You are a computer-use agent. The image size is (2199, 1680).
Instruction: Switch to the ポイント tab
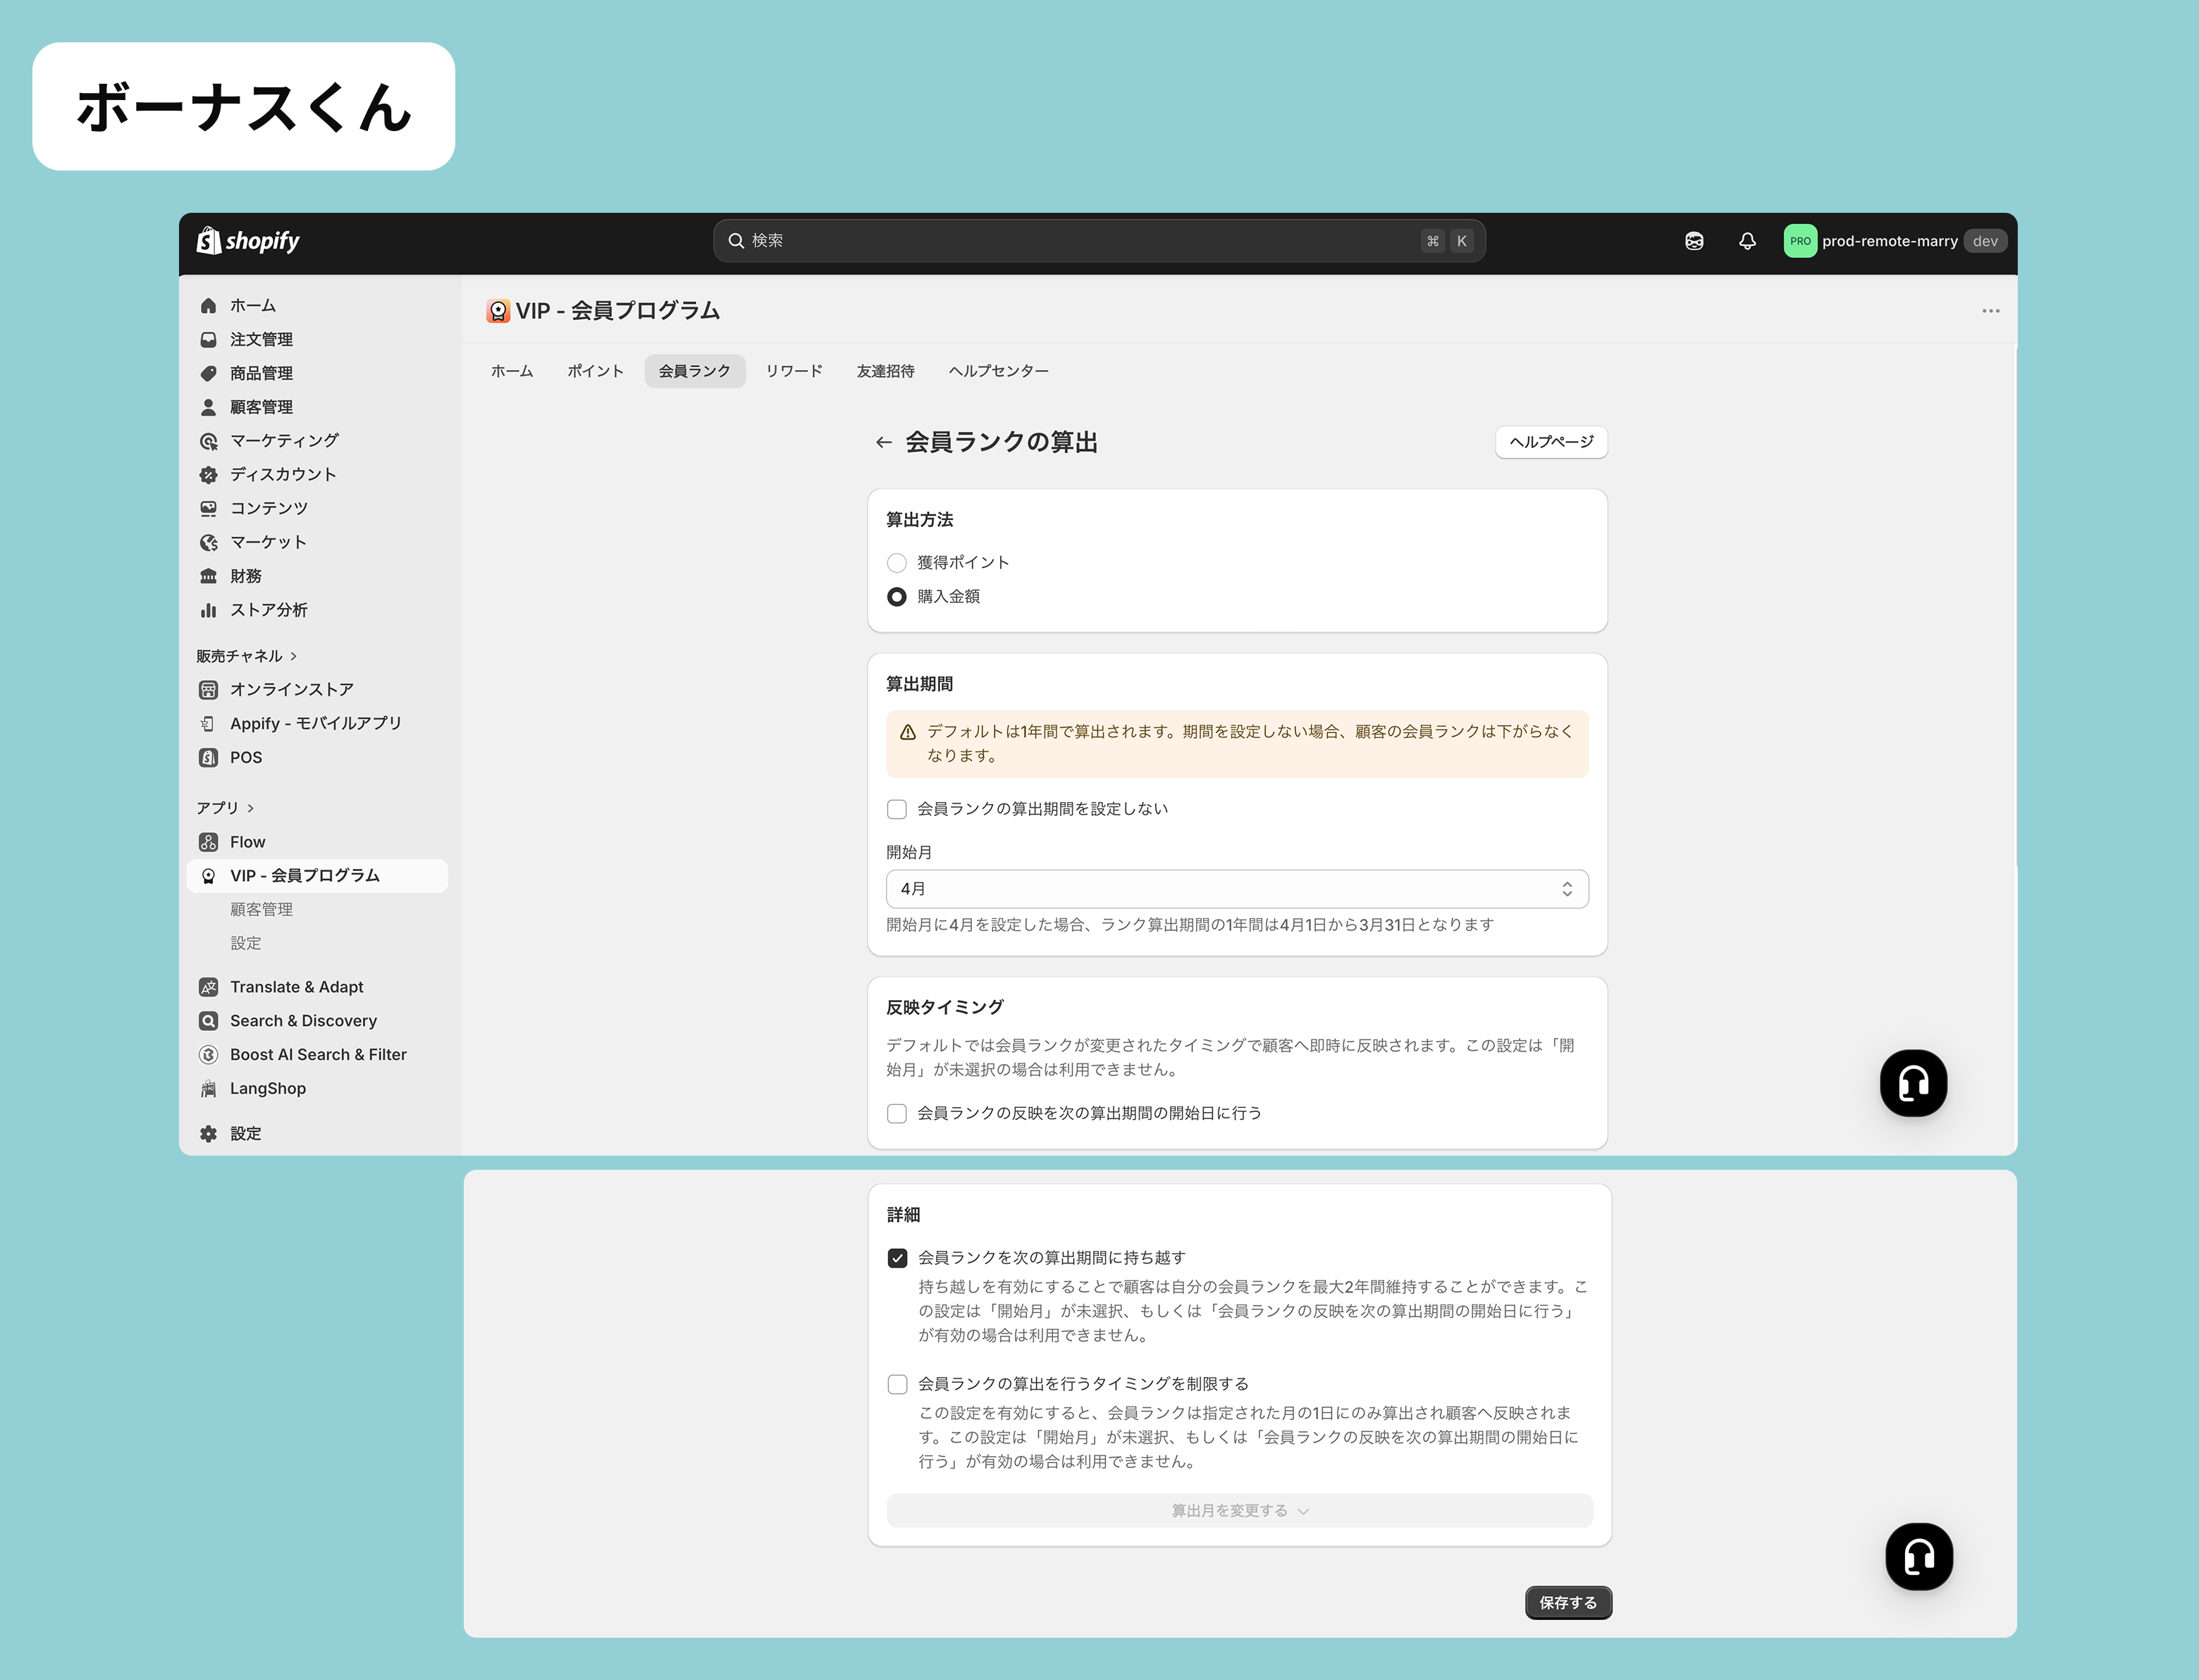click(595, 371)
